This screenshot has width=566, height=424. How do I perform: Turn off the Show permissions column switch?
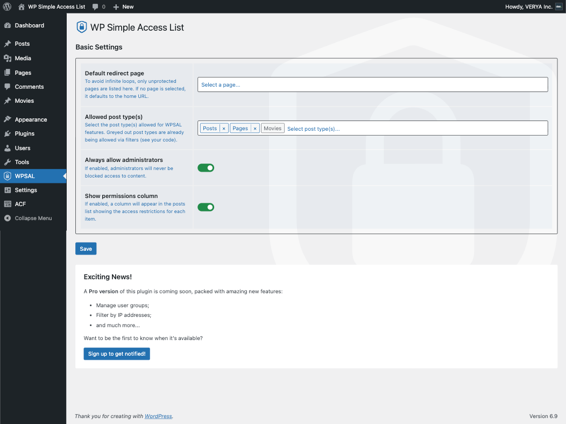(x=206, y=207)
